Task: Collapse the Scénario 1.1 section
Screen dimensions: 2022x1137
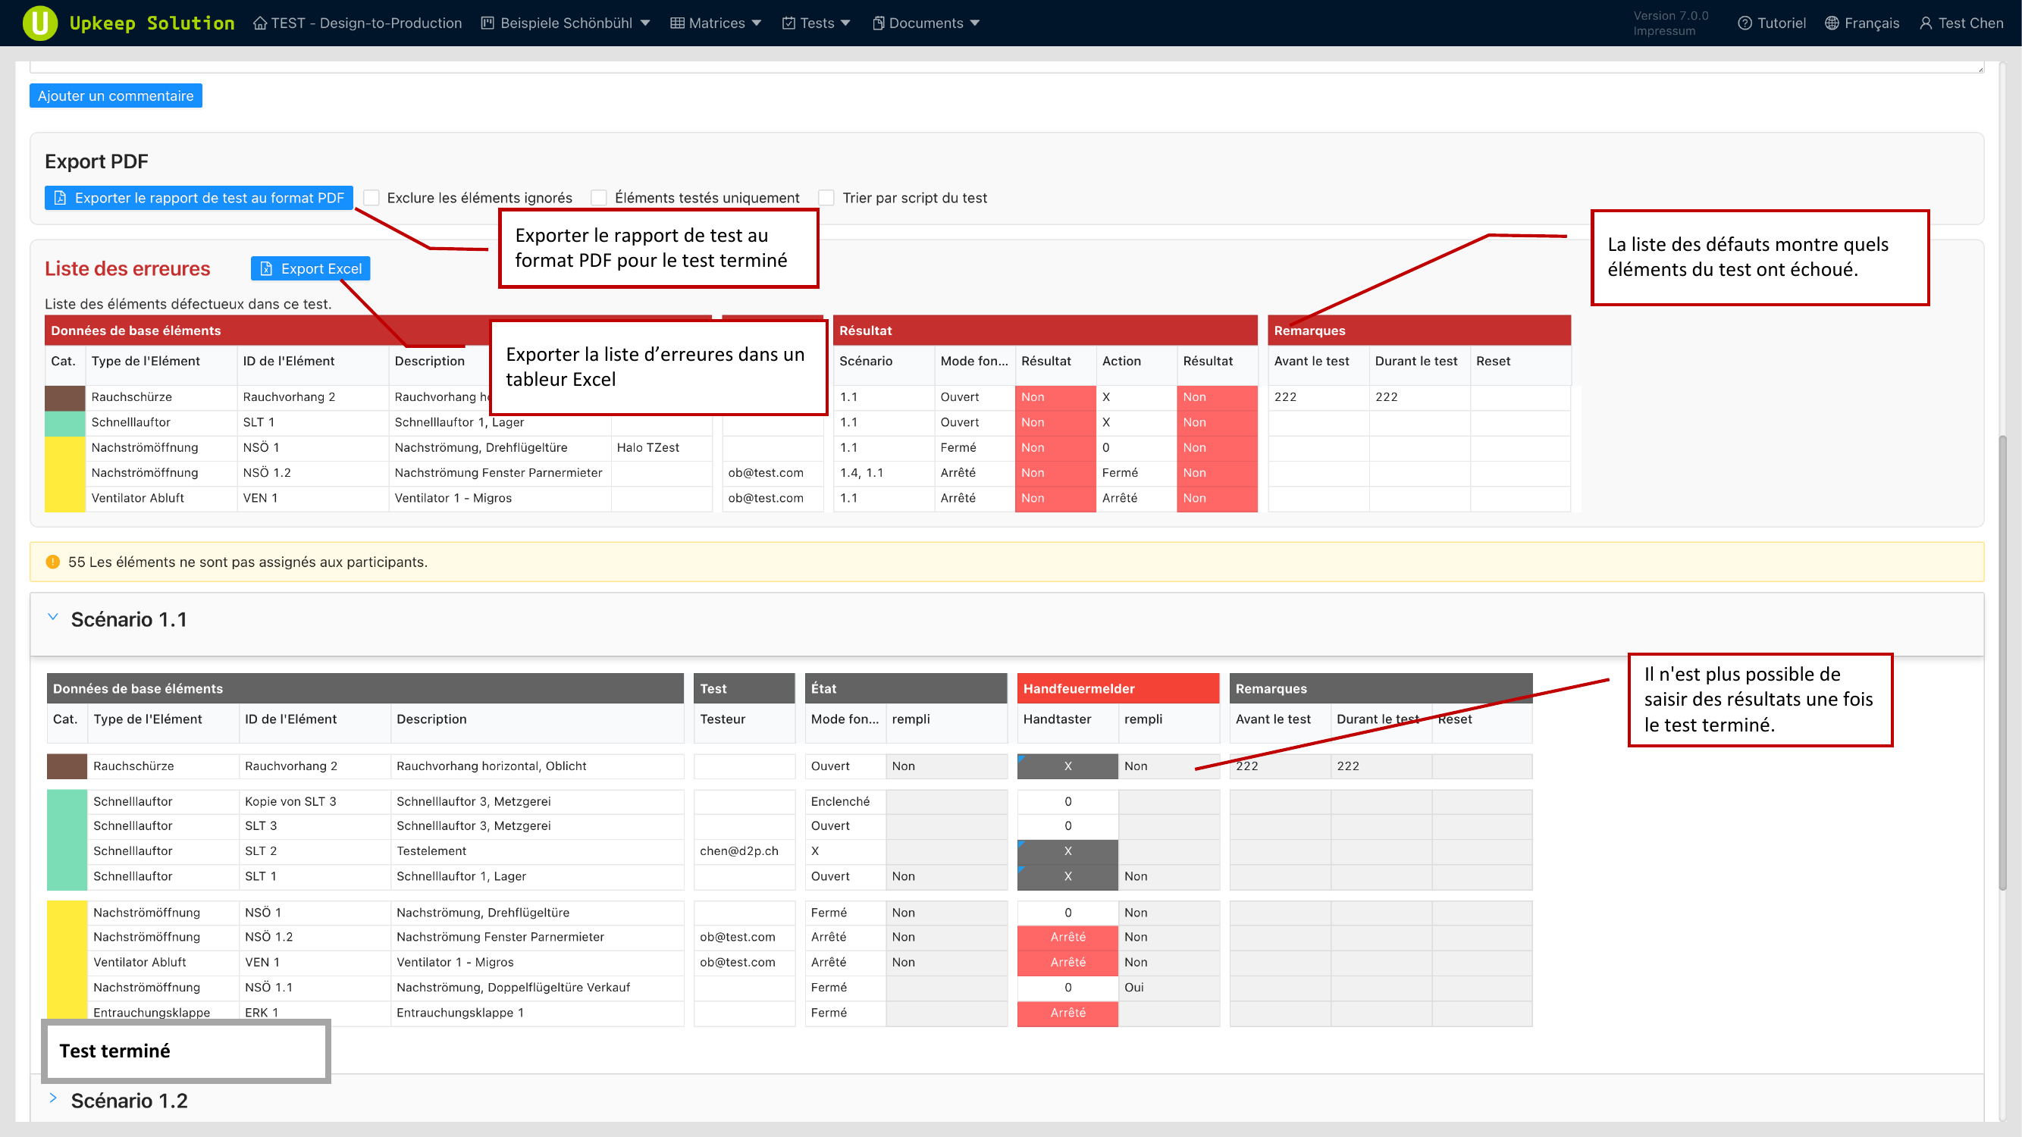Action: click(52, 618)
